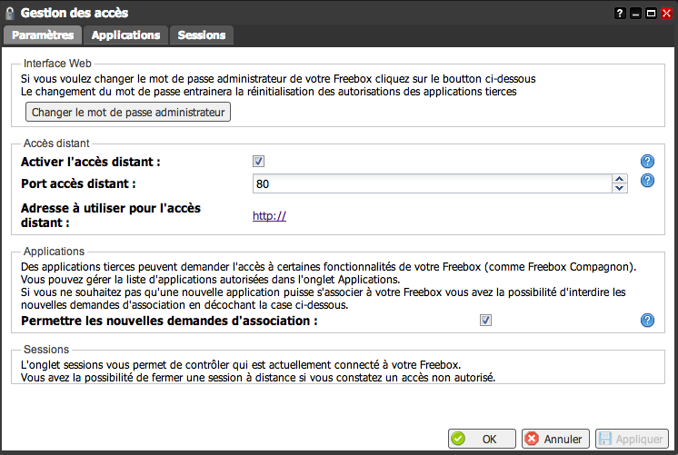Viewport: 678px width, 455px height.
Task: Increase the remote access port value
Action: click(619, 179)
